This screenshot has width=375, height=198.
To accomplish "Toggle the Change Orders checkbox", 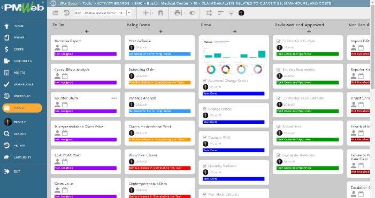I will coord(204,109).
